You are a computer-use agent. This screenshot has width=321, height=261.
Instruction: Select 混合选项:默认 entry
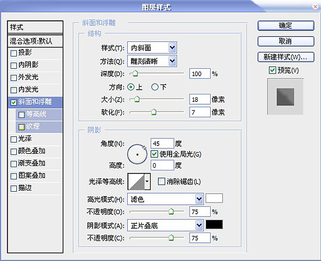(35, 41)
